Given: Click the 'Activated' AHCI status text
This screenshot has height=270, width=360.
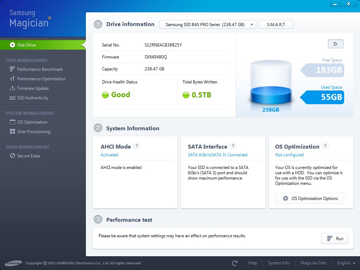Looking at the screenshot, I should (109, 155).
